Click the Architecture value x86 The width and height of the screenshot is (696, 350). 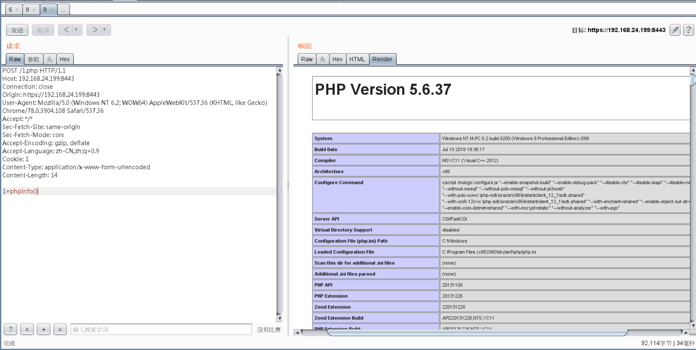446,171
